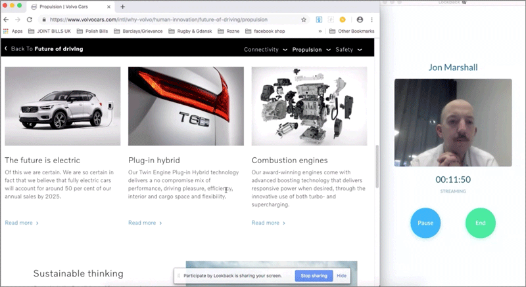Read more about The future is electric
The height and width of the screenshot is (287, 526).
coord(22,223)
